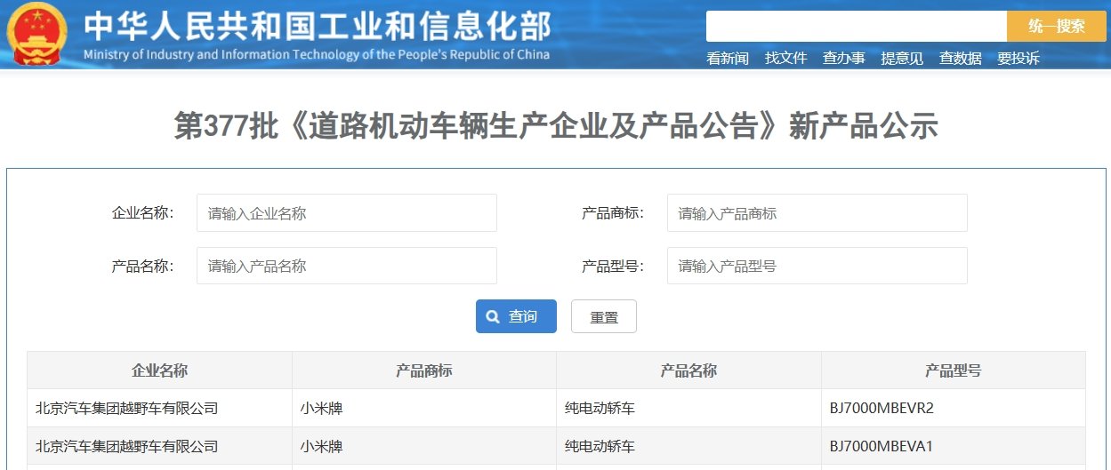Click company name in the BJ7000MBEVA1 row
Viewport: 1111px width, 470px height.
tap(126, 446)
